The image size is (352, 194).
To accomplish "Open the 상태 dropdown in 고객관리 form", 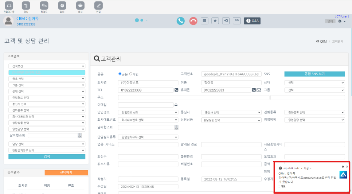I will pyautogui.click(x=314, y=83).
